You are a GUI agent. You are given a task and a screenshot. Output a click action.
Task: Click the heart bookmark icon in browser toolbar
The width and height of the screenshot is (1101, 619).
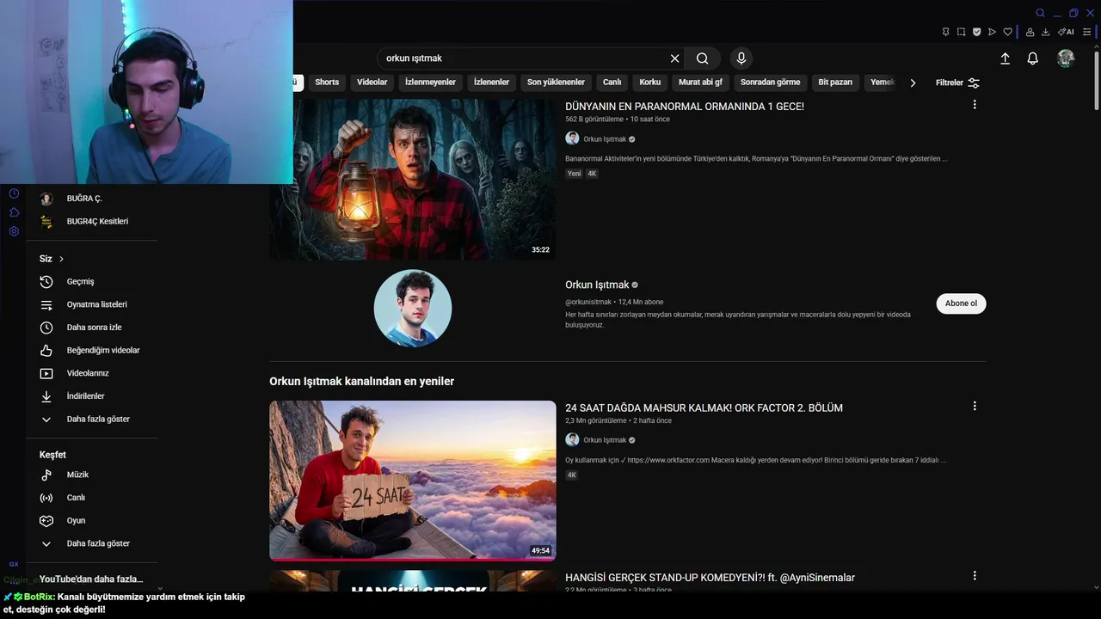pos(1007,32)
